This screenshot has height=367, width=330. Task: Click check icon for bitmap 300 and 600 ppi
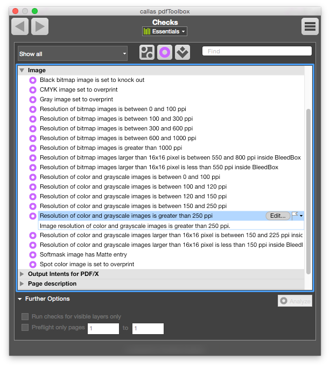click(x=33, y=129)
